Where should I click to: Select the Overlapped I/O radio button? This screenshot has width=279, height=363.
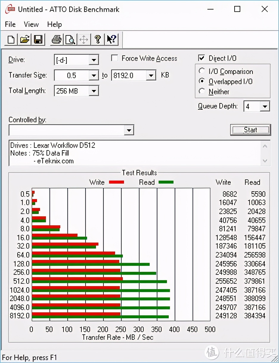pos(202,81)
